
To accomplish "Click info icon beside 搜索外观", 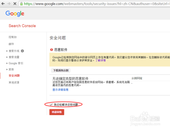I will pyautogui.click(x=22, y=51).
